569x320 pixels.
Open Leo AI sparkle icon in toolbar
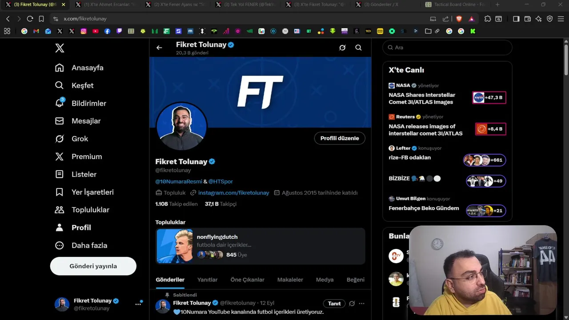[x=539, y=19]
